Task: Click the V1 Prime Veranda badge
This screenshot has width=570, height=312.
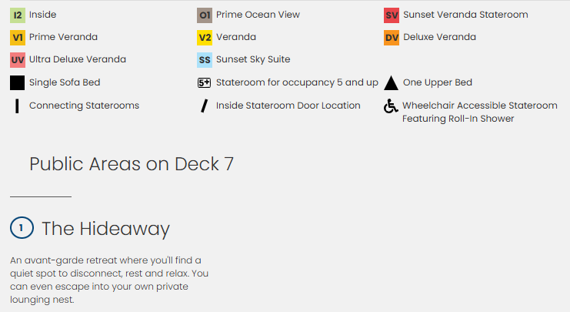Action: coord(18,37)
